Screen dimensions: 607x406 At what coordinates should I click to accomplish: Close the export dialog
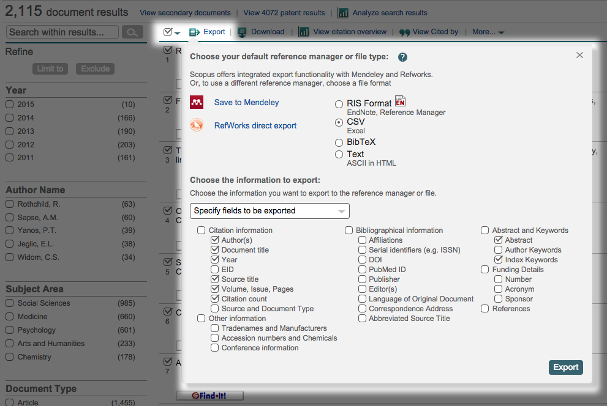point(579,55)
